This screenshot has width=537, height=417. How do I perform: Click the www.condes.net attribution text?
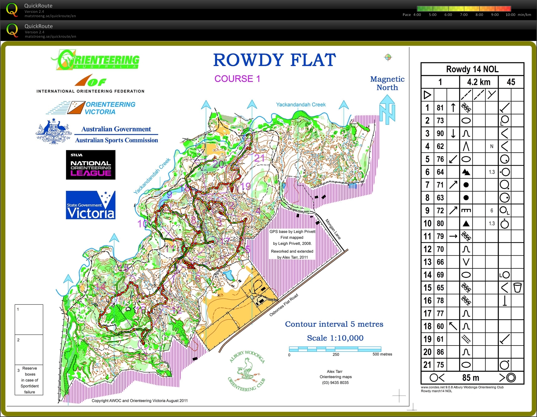463,387
